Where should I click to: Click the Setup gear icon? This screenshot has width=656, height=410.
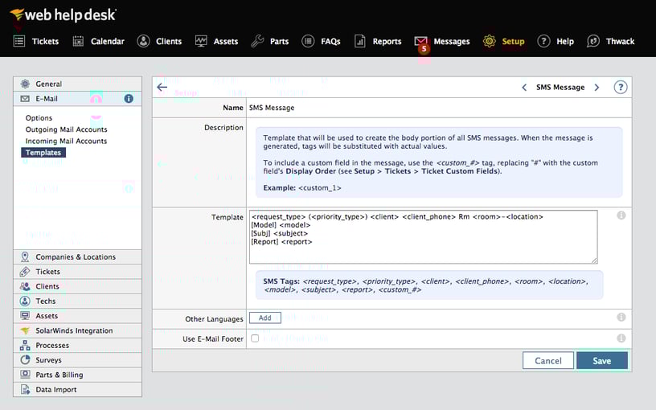489,41
